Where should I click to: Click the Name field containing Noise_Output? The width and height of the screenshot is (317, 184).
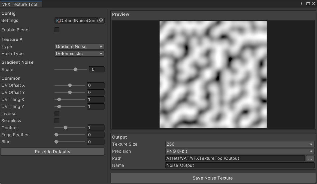tap(240, 165)
